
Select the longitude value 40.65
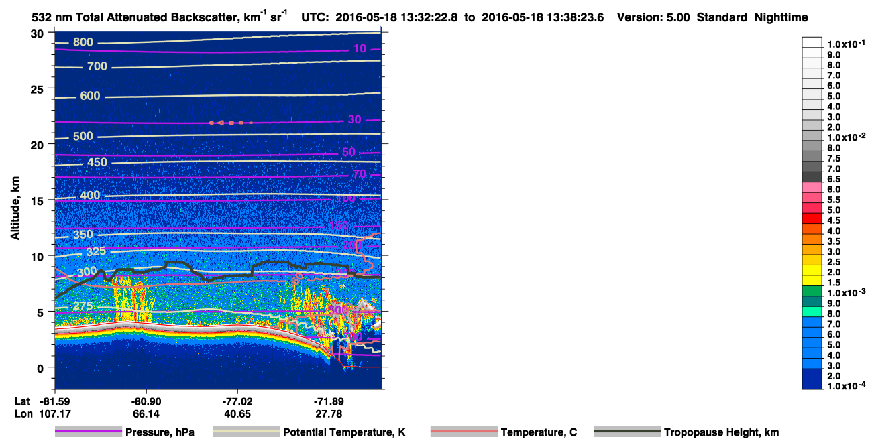(x=238, y=413)
